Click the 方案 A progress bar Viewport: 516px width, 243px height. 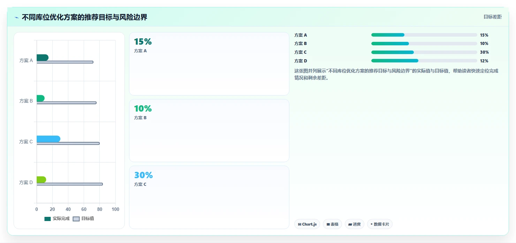[424, 35]
